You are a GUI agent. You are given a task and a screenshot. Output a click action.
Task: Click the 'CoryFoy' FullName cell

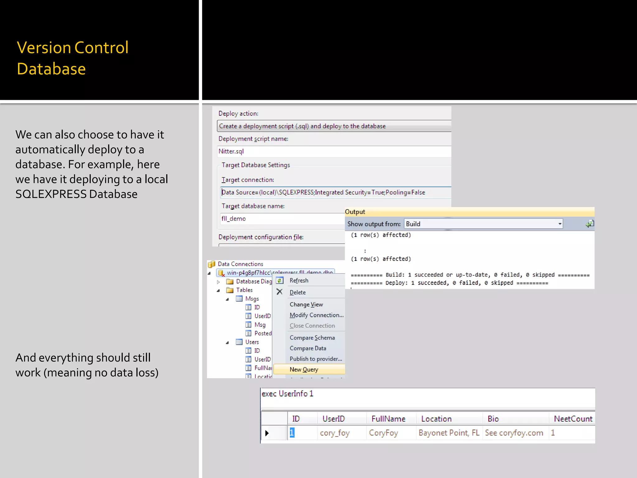[391, 433]
